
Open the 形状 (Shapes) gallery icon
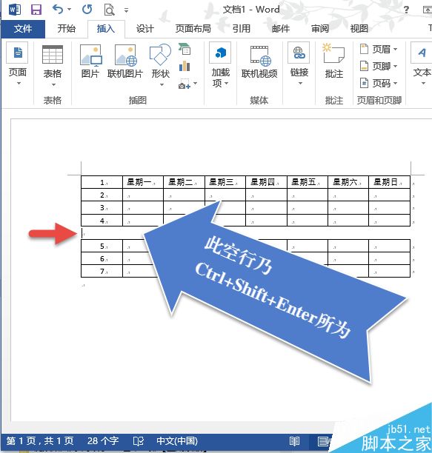pyautogui.click(x=160, y=54)
